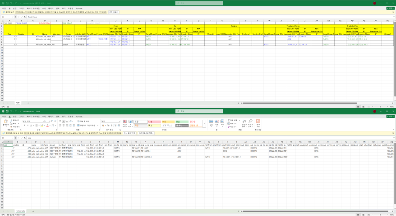Expand the formula bar in the lower window

coord(394,138)
